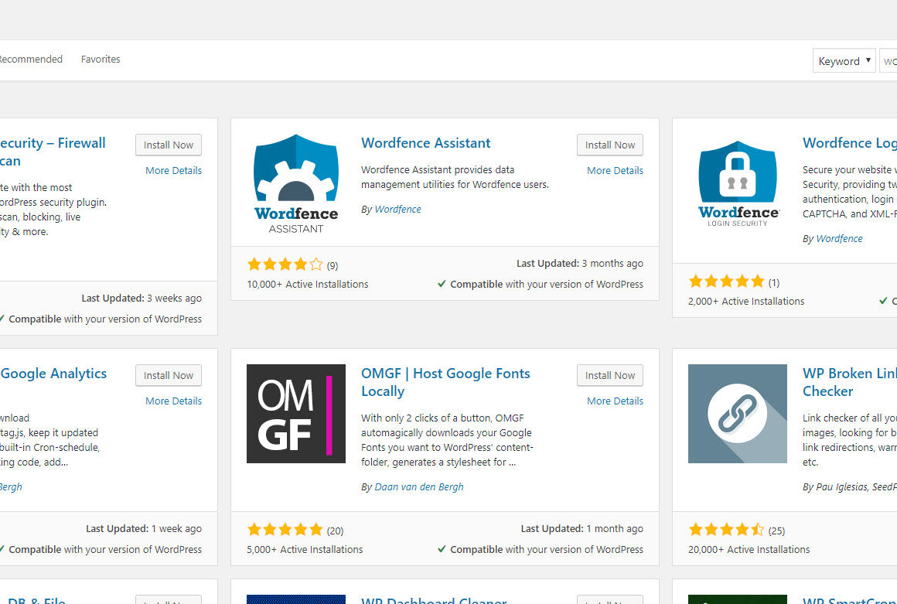This screenshot has width=897, height=604.
Task: Install the Wordfence Assistant plugin
Action: tap(609, 145)
